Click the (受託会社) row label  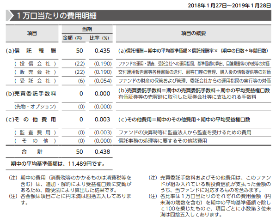point(35,81)
